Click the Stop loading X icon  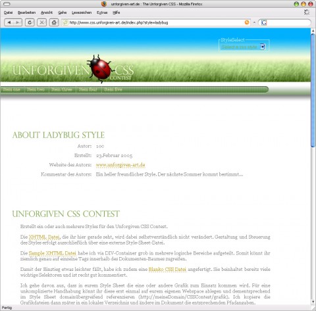pyautogui.click(x=41, y=22)
